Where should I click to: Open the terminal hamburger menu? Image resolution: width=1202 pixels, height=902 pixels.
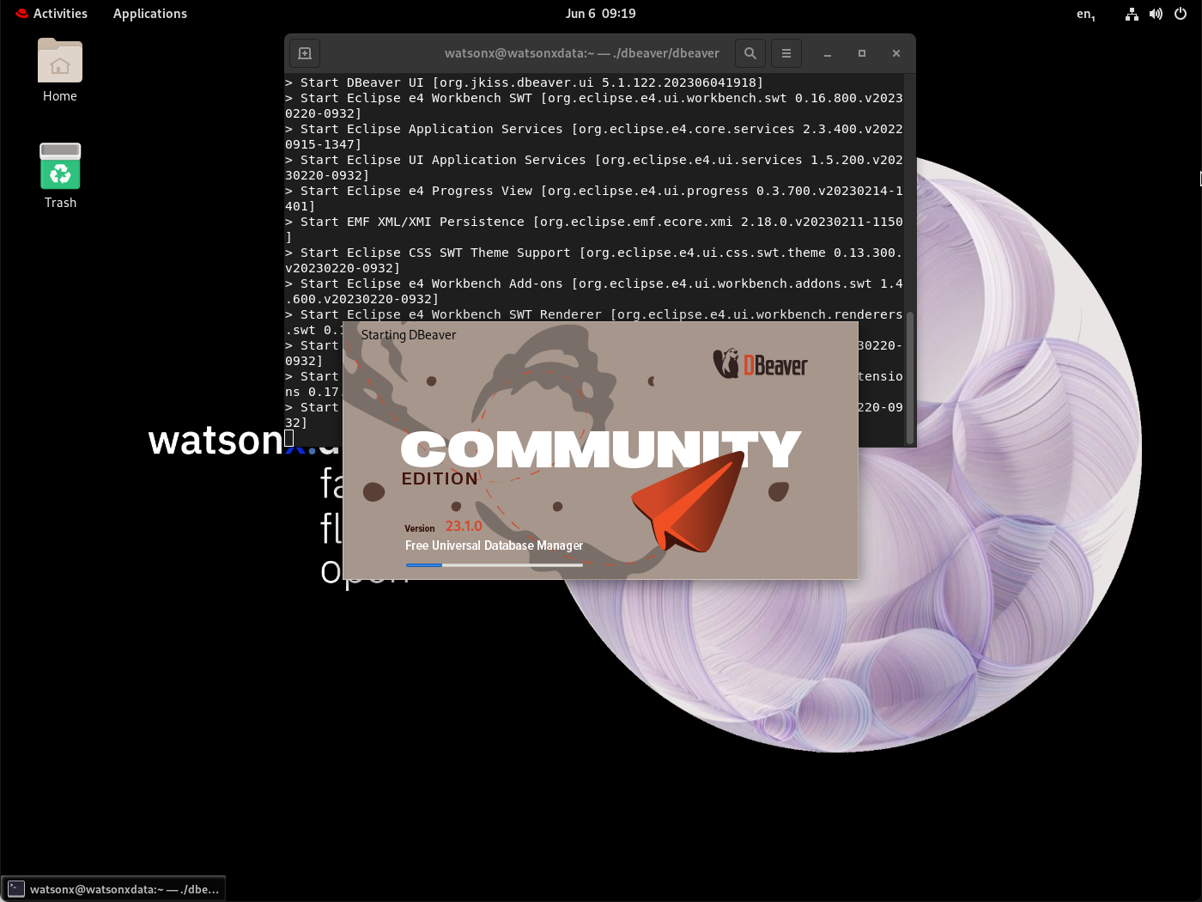coord(786,53)
